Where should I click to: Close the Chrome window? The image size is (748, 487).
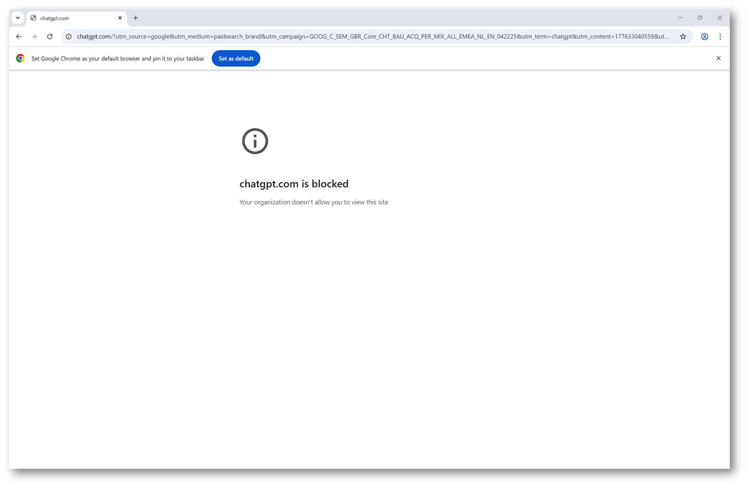click(720, 18)
